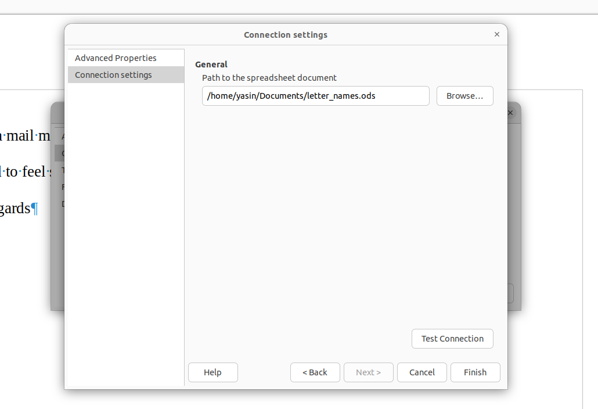Open the Browse… file picker
Viewport: 598px width, 409px height.
click(464, 96)
